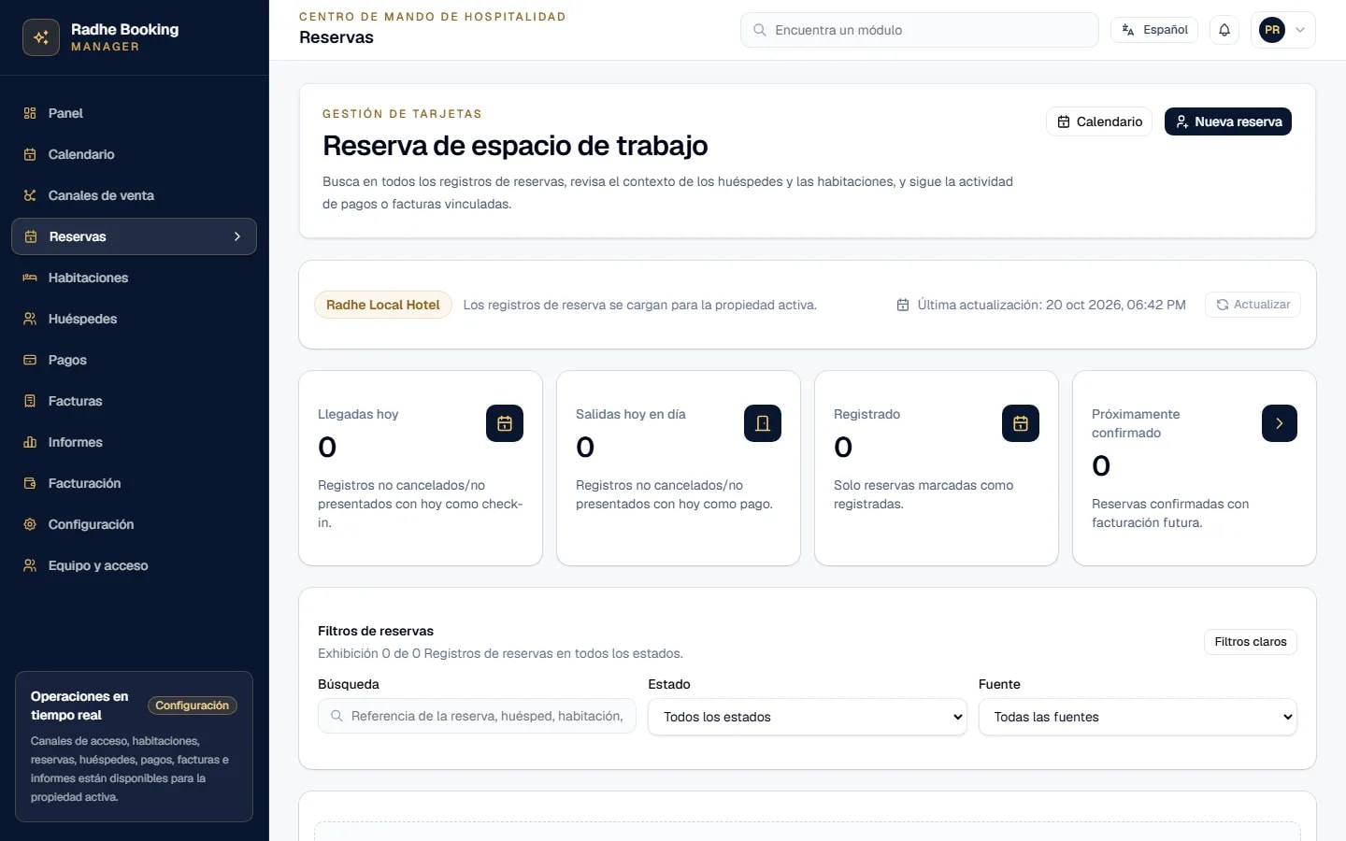This screenshot has height=841, width=1346.
Task: Open the Estado dropdown Todos los estados
Action: [x=808, y=717]
